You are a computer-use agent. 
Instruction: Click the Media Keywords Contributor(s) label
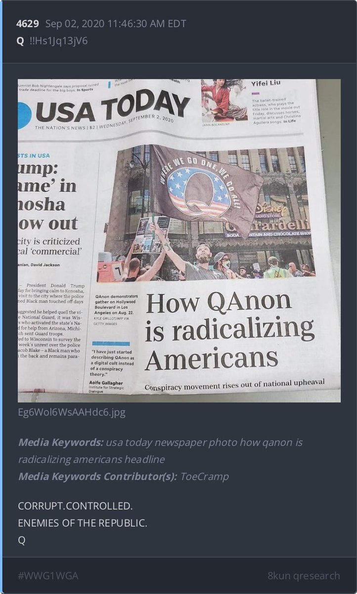[x=98, y=476]
